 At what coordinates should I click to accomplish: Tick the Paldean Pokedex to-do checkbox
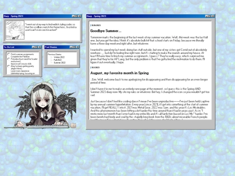9,59
